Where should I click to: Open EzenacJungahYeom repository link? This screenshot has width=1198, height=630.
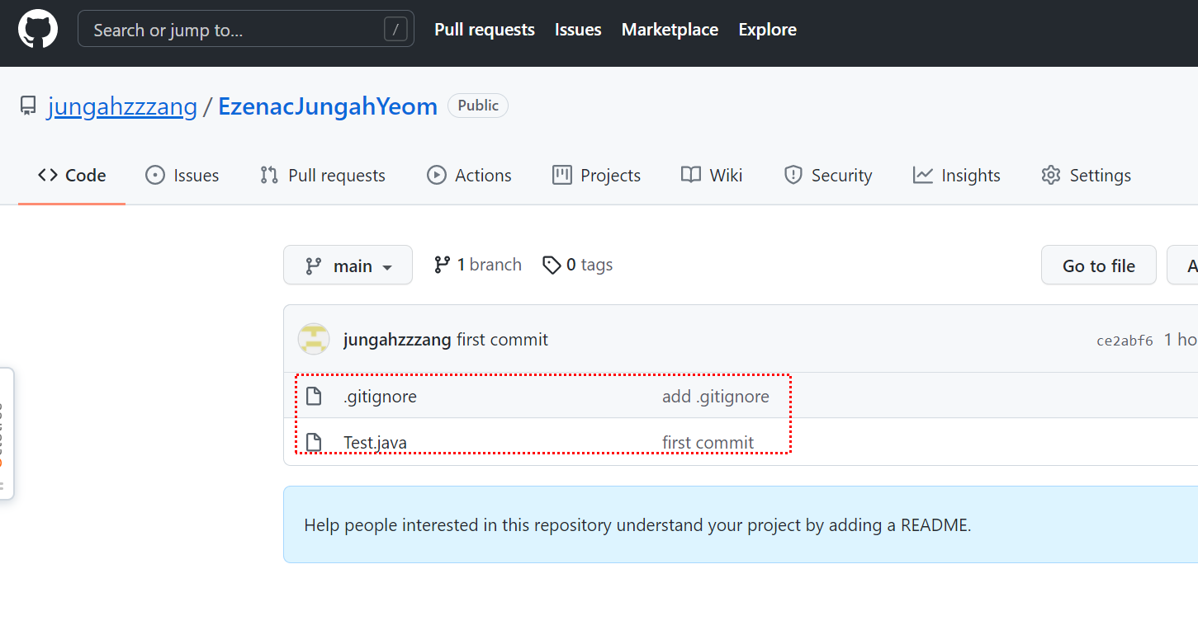pos(328,106)
